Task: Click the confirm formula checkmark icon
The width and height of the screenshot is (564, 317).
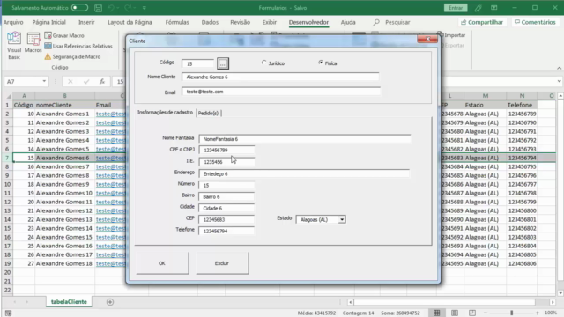Action: tap(86, 82)
